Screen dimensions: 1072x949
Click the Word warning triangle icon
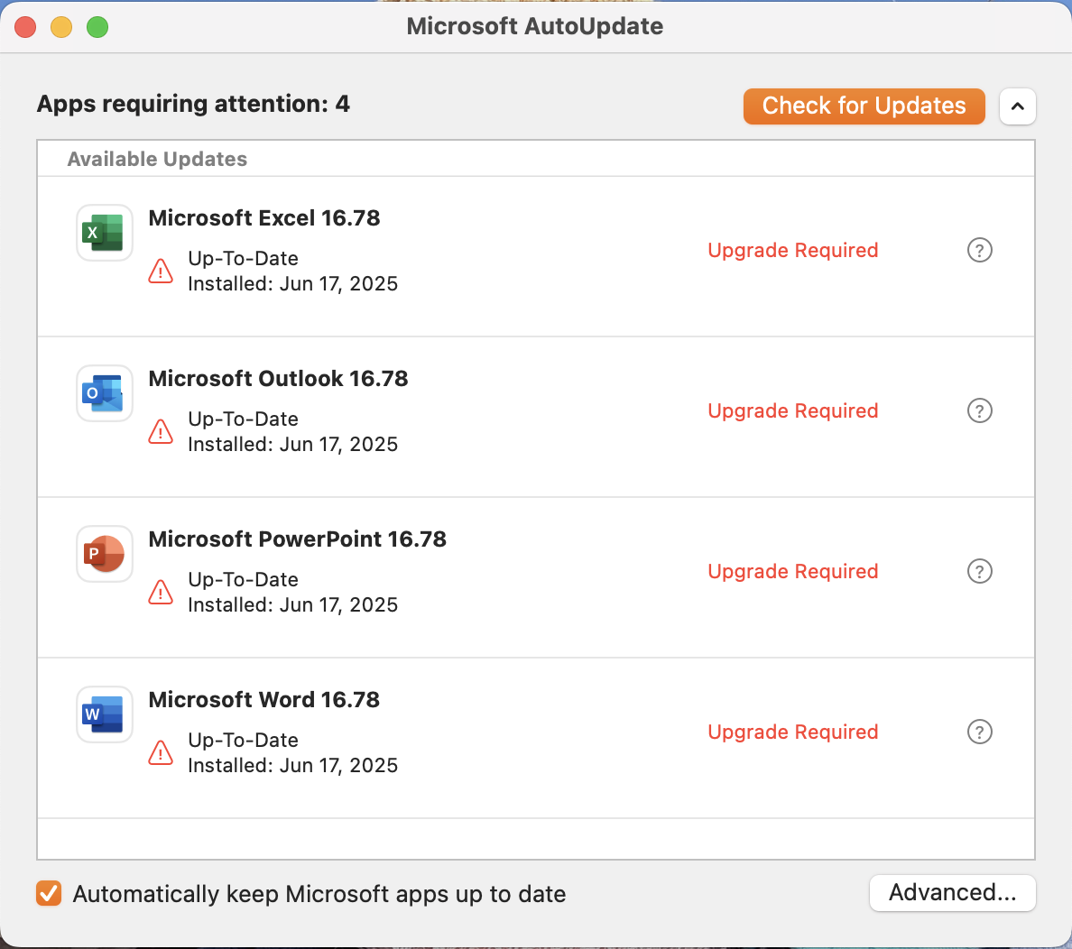(x=161, y=752)
